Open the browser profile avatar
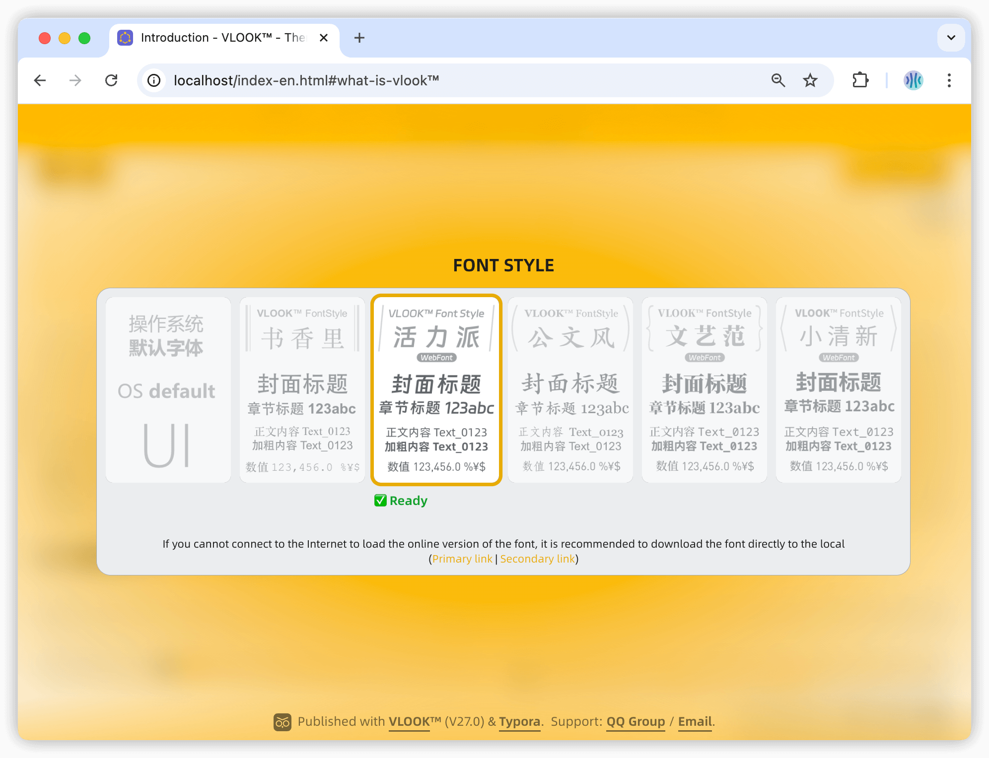Screen dimensions: 989x758 pyautogui.click(x=913, y=80)
